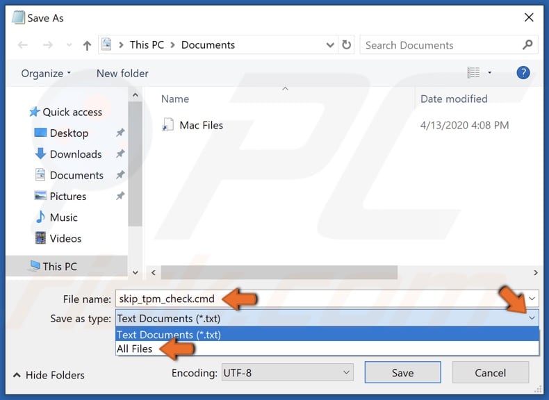The image size is (549, 400).
Task: Open Documents in navigation pane
Action: 69,175
